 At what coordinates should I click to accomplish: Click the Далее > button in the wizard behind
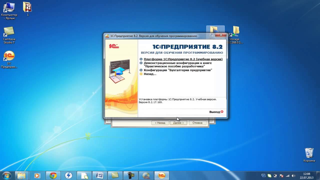coord(178,123)
